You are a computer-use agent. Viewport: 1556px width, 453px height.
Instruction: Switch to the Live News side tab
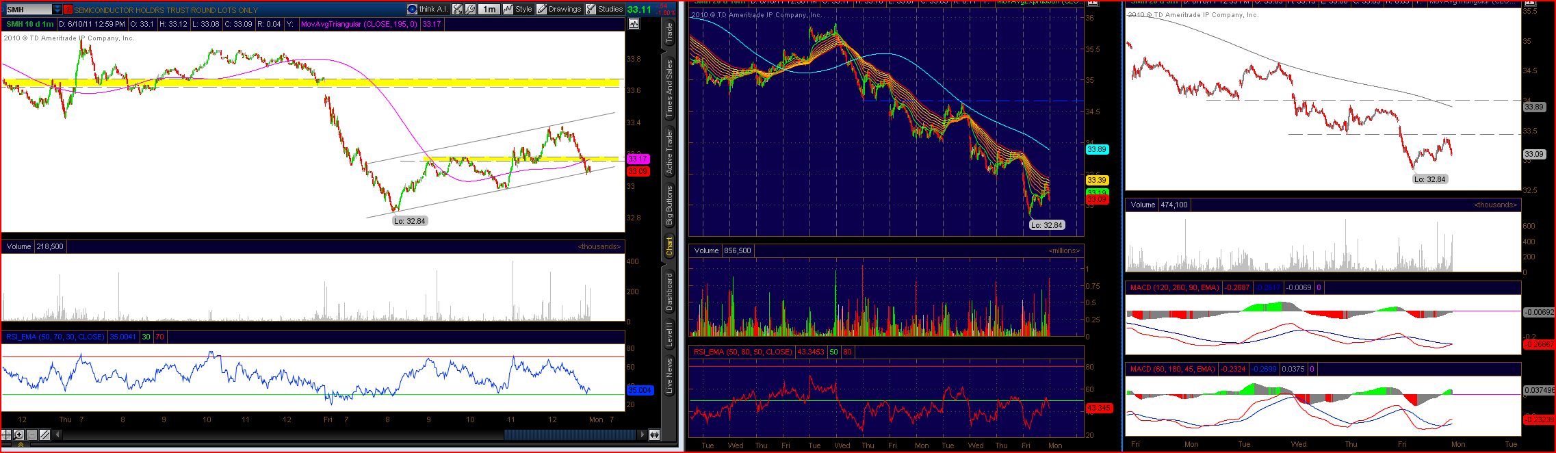tap(669, 376)
